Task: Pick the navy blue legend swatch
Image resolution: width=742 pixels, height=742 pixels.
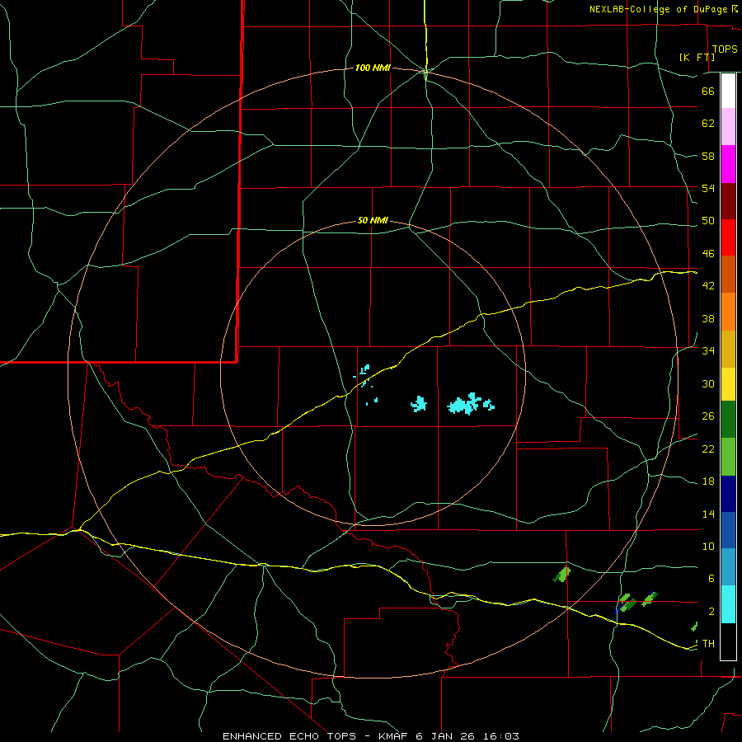Action: point(728,494)
